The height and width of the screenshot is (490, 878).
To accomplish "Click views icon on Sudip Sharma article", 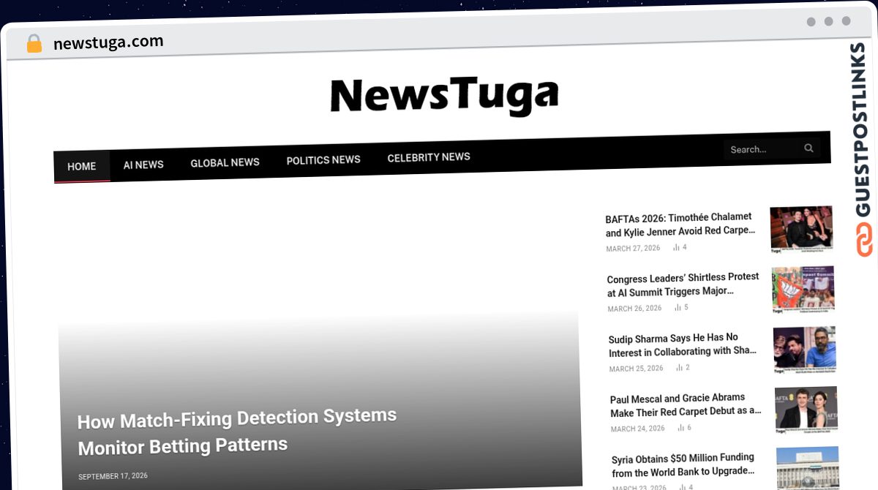I will 679,368.
